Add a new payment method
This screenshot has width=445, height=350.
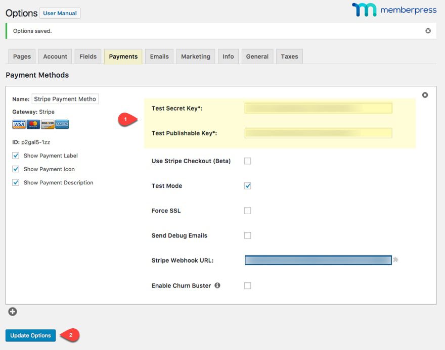11,311
